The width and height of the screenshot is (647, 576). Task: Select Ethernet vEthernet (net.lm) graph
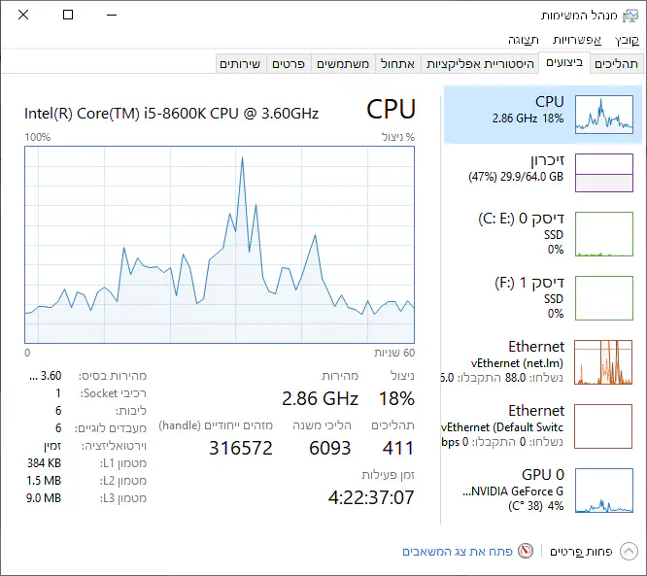[603, 361]
